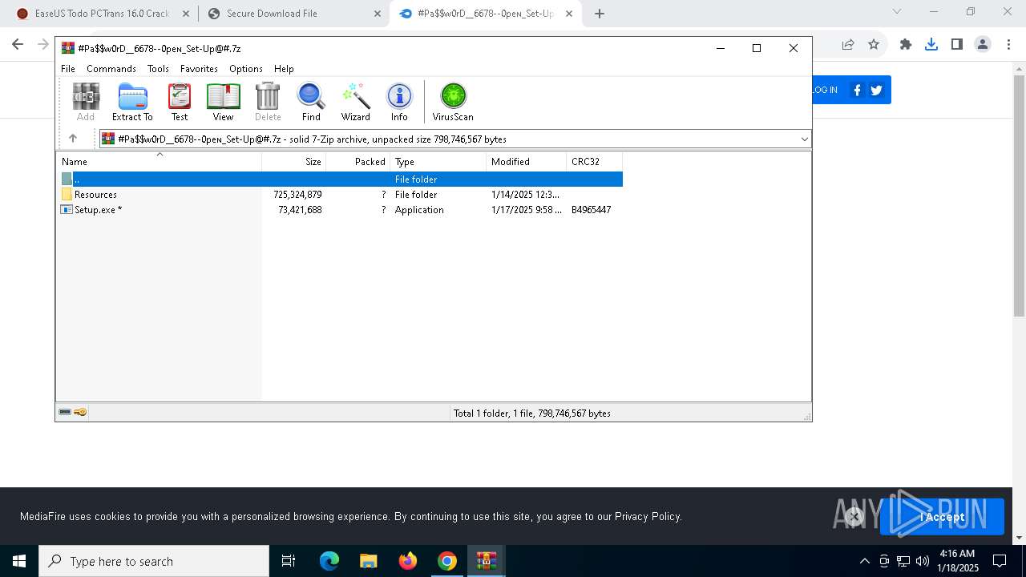Go up one folder level arrow
The height and width of the screenshot is (577, 1026).
pos(73,139)
